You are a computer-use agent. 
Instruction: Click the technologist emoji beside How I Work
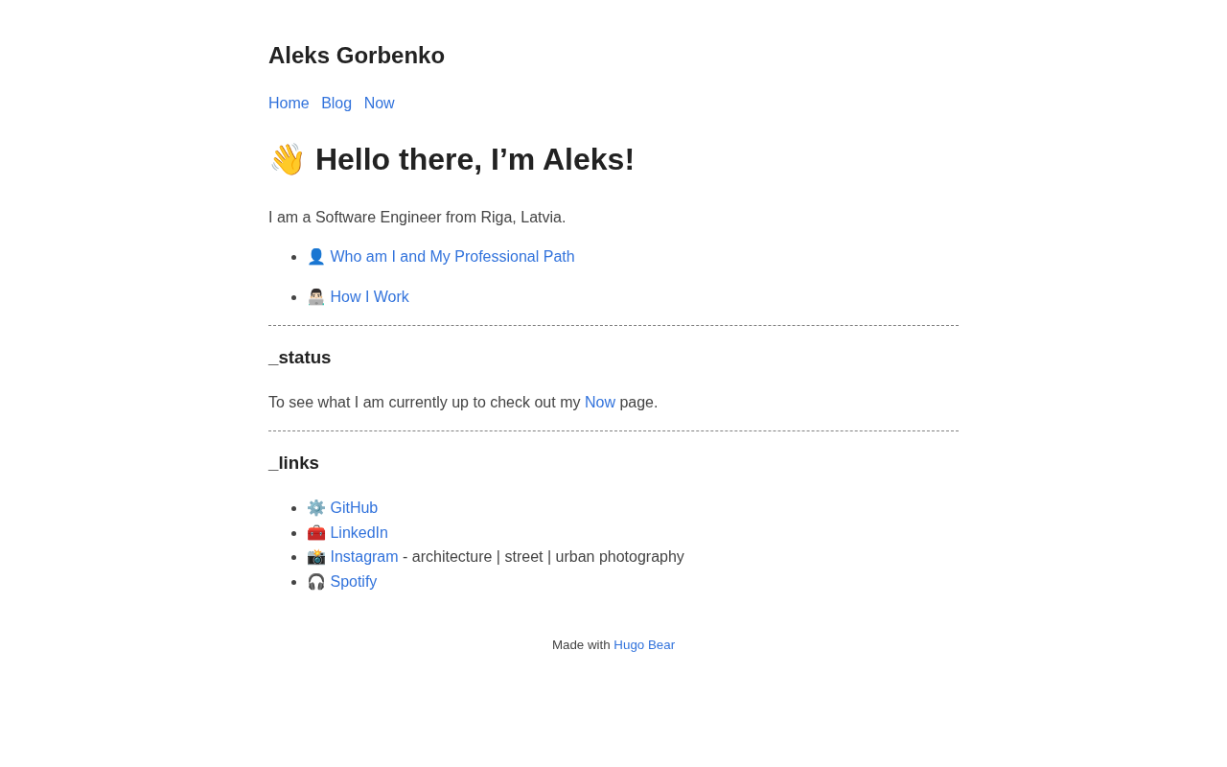[316, 297]
